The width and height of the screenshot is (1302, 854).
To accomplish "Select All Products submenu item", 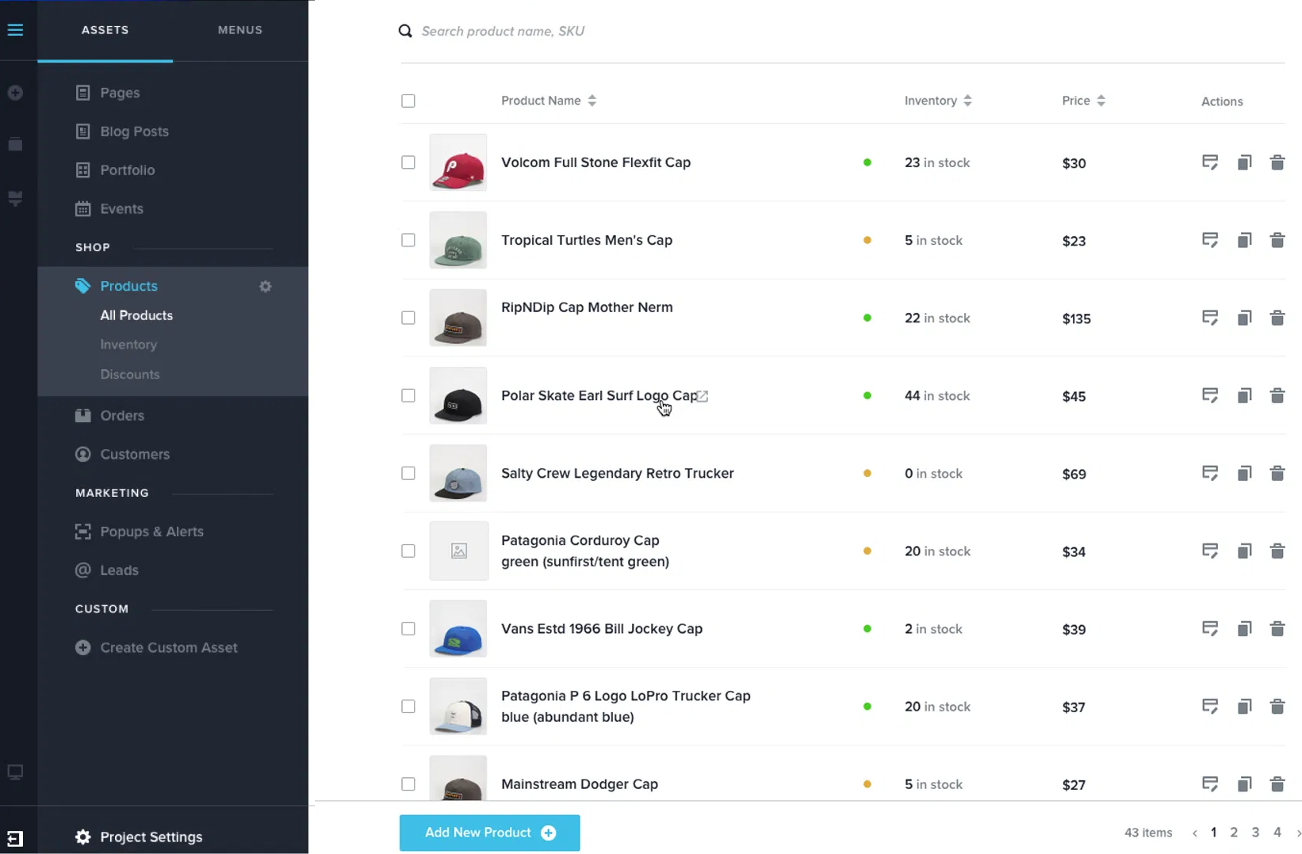I will pos(136,315).
